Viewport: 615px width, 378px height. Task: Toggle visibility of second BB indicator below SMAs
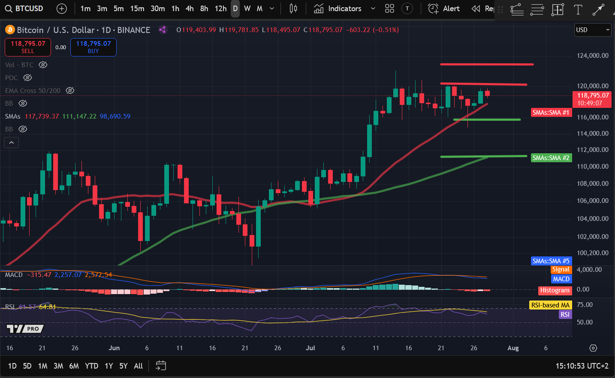[23, 129]
